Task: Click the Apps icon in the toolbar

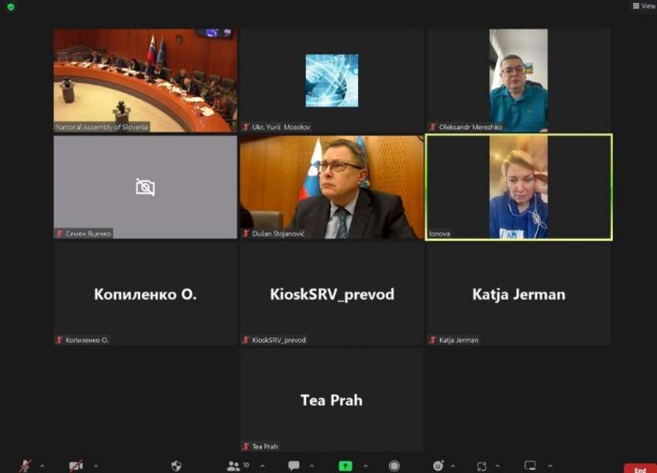Action: 482,466
